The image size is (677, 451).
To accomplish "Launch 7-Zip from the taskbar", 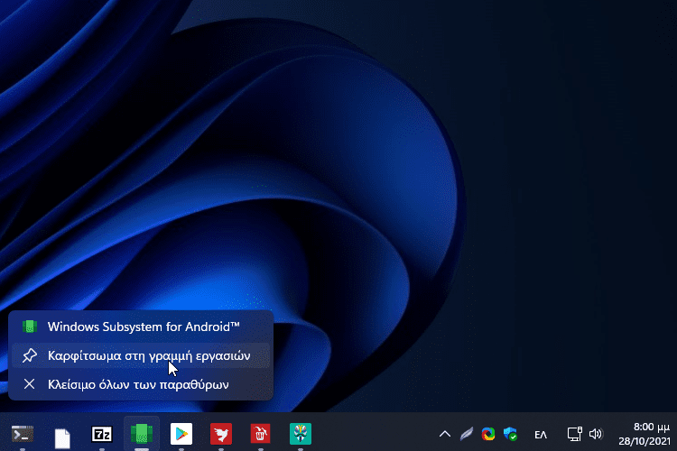I will pos(102,434).
